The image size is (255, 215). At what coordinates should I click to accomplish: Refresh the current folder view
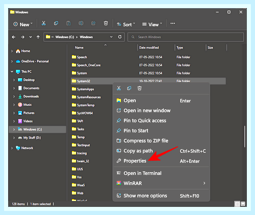pos(120,37)
